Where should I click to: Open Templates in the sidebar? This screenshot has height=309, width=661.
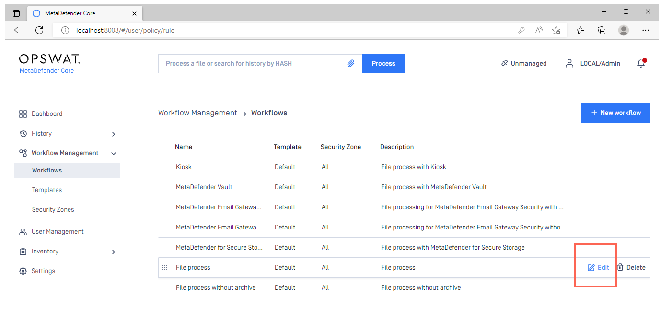[47, 190]
